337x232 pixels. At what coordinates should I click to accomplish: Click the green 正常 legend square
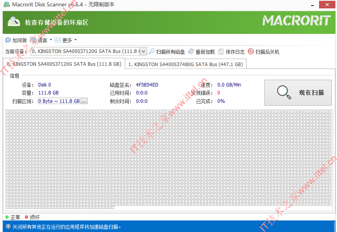tap(7, 217)
